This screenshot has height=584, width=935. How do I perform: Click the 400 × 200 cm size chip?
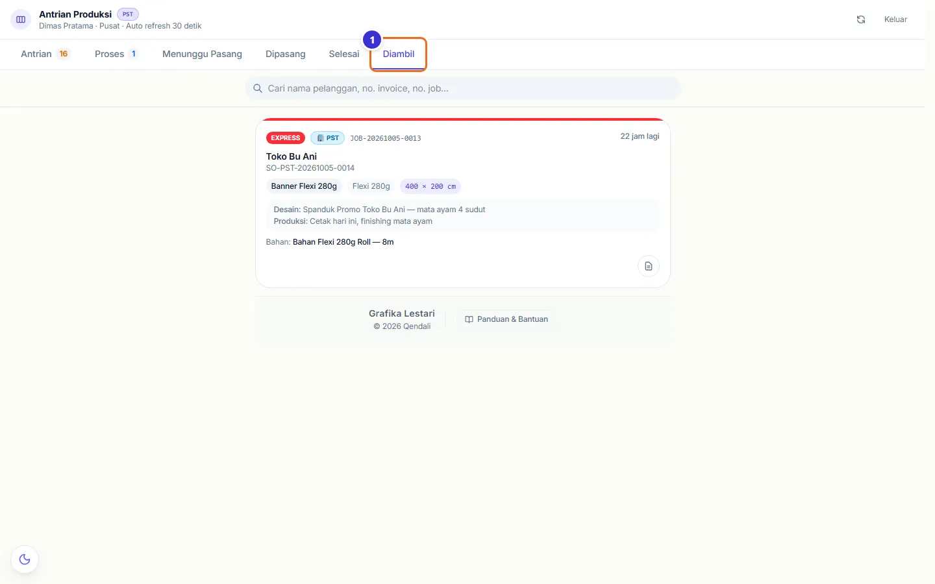click(430, 186)
